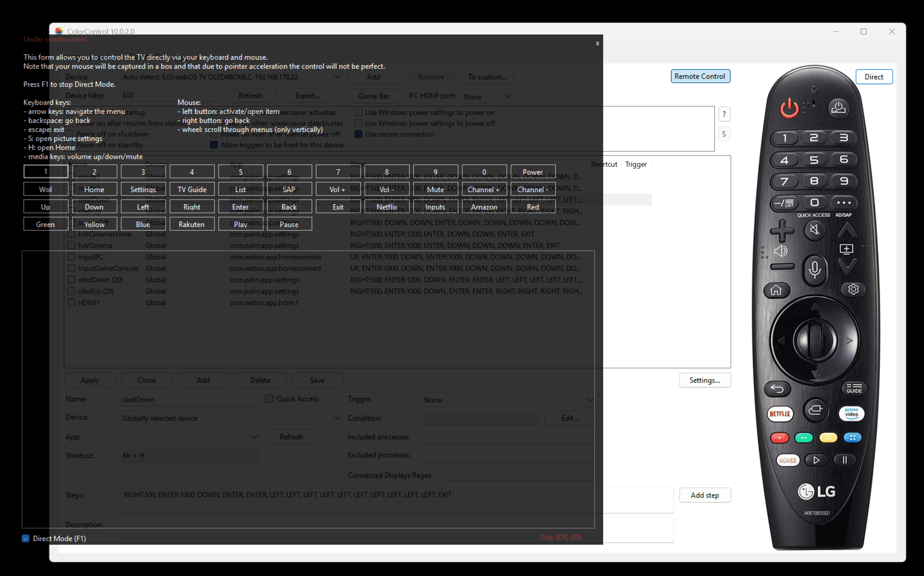Viewport: 924px width, 576px height.
Task: Click the red power icon on the remote
Action: tap(789, 107)
